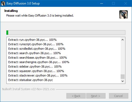Select the squeezer.cpython-38.pyc log line
The height and width of the screenshot is (102, 132).
pyautogui.click(x=36, y=71)
